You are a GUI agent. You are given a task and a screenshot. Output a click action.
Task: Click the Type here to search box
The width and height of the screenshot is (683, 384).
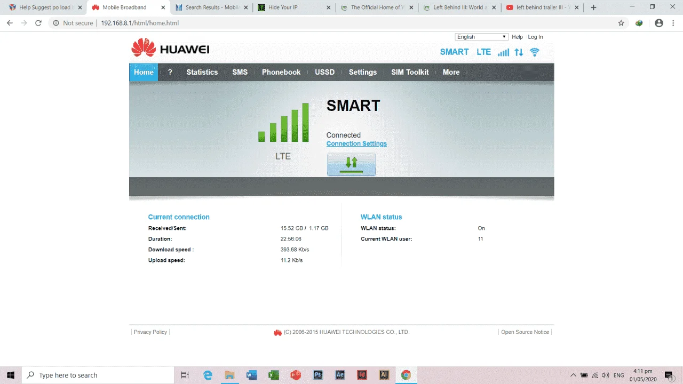click(x=98, y=375)
